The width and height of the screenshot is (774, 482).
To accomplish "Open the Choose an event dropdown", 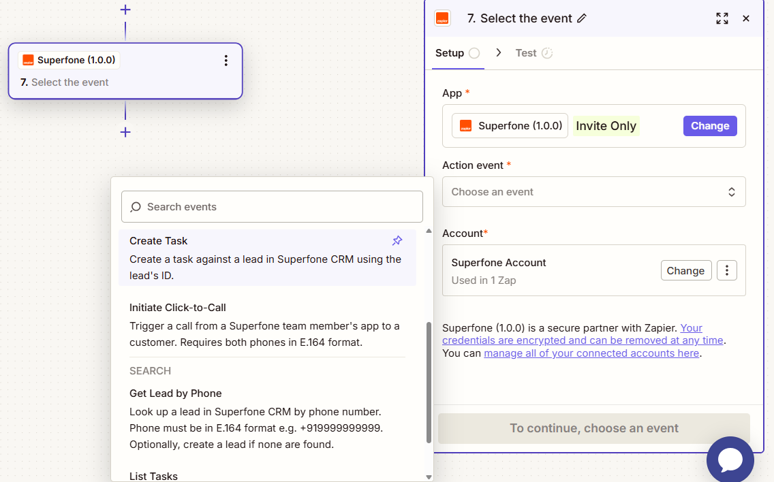I will (594, 192).
